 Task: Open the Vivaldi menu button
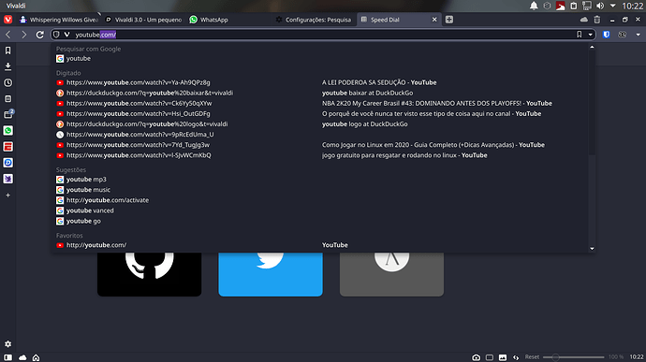7,20
